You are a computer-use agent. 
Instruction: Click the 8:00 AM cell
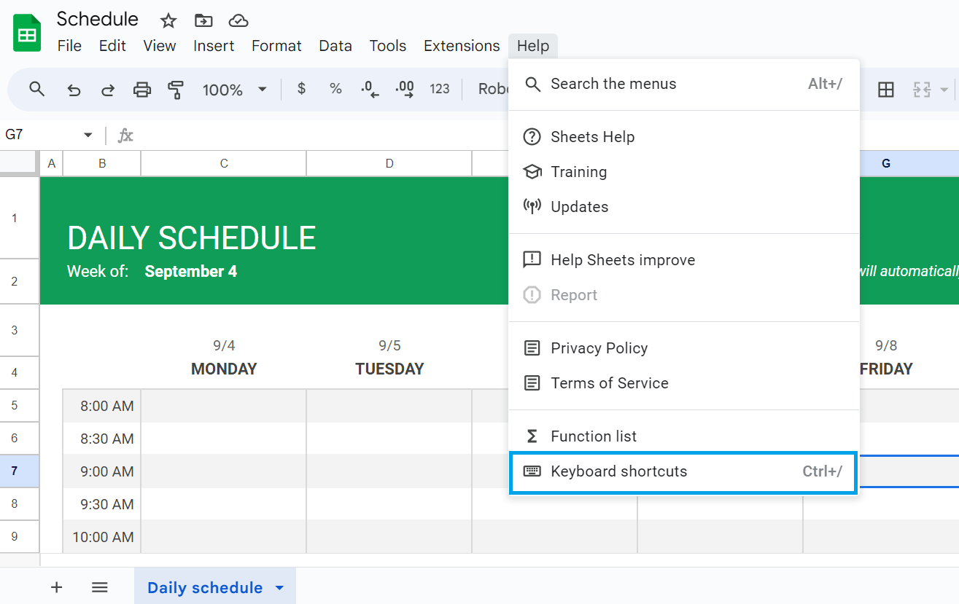pyautogui.click(x=102, y=406)
